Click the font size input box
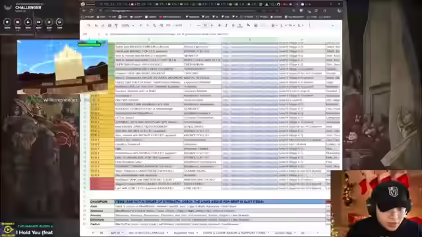422x237 pixels. coord(205,25)
